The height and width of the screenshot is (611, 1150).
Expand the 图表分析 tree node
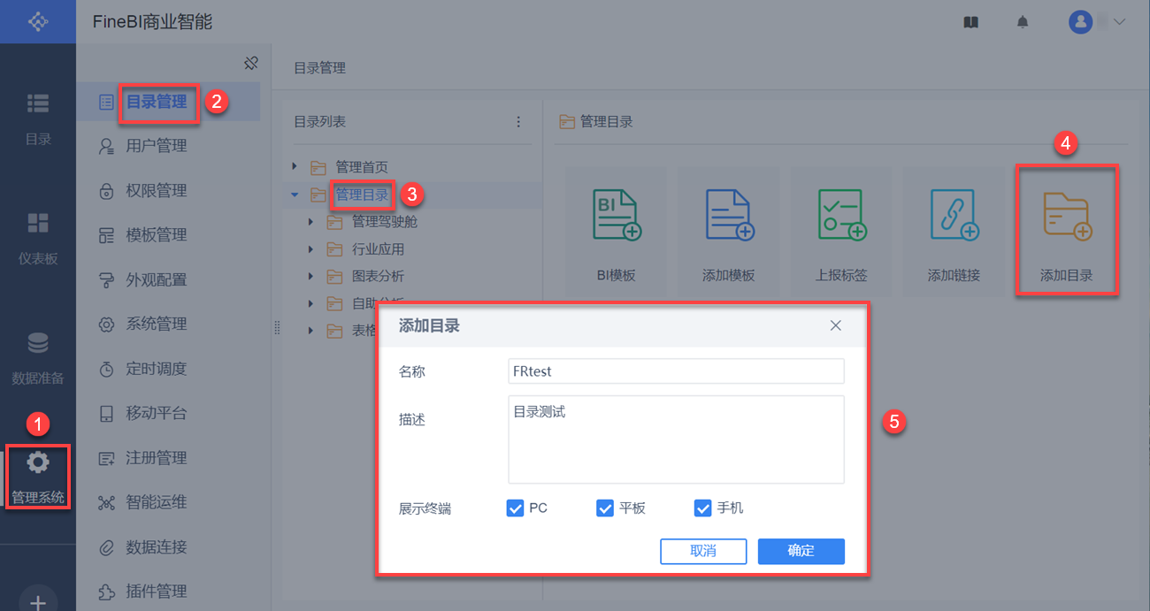coord(310,276)
